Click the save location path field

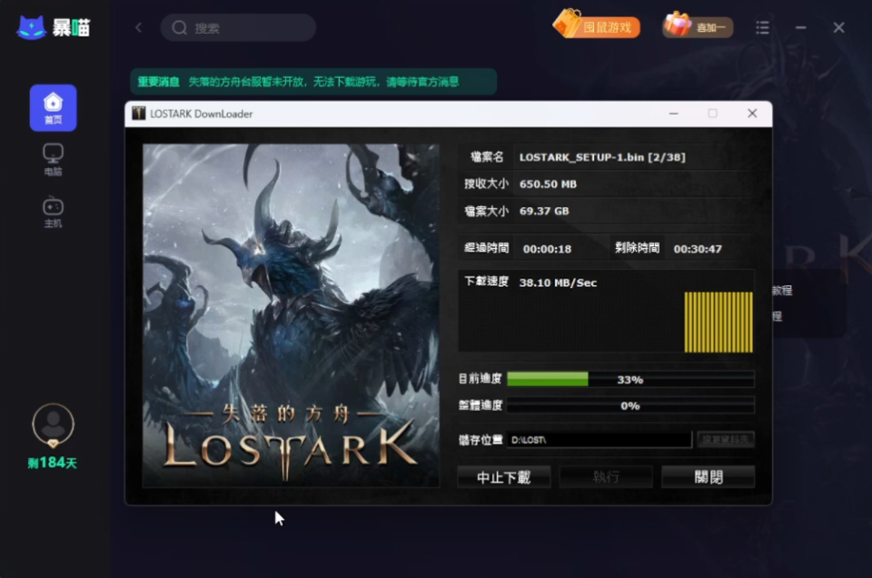599,440
